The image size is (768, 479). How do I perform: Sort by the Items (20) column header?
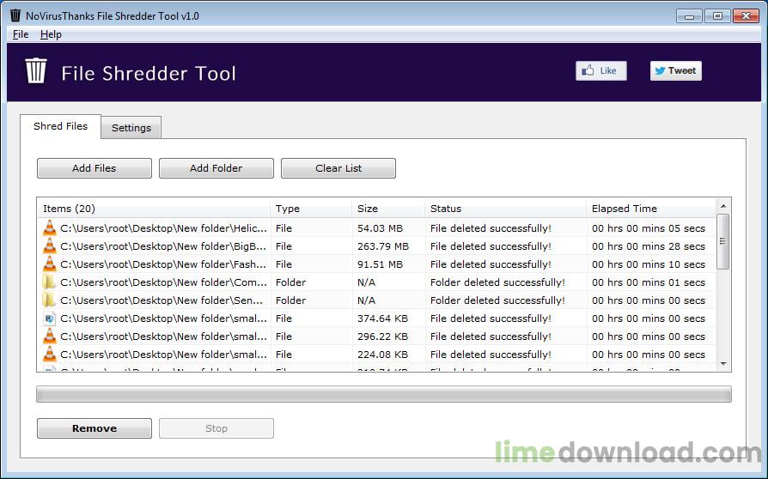click(x=153, y=209)
